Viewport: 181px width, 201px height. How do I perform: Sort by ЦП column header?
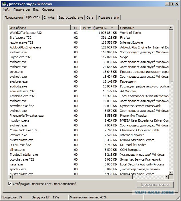(75, 28)
